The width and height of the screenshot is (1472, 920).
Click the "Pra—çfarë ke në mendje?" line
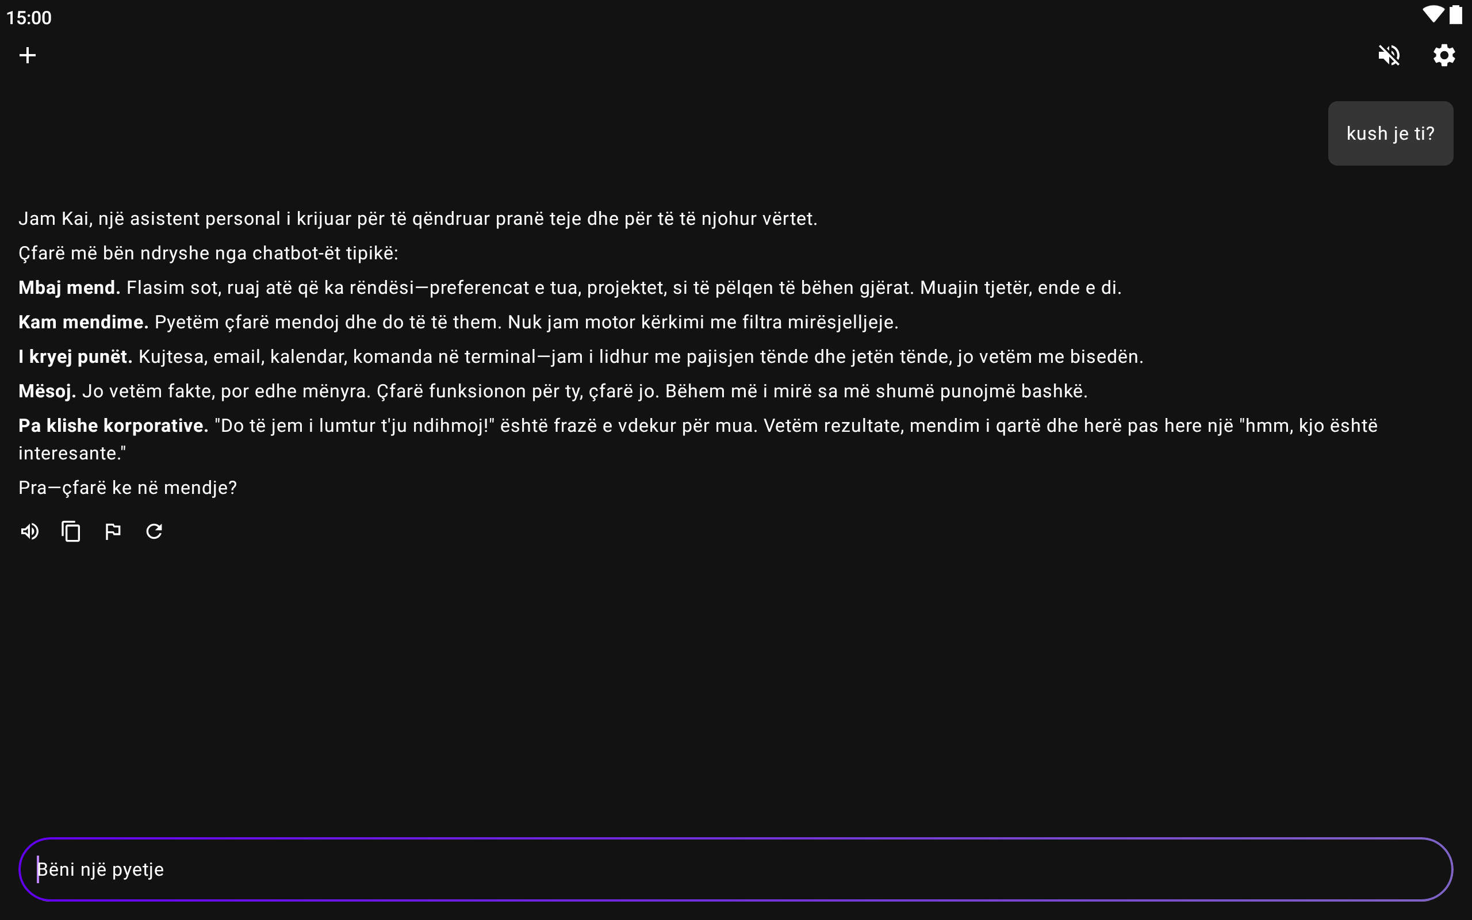[x=128, y=488]
